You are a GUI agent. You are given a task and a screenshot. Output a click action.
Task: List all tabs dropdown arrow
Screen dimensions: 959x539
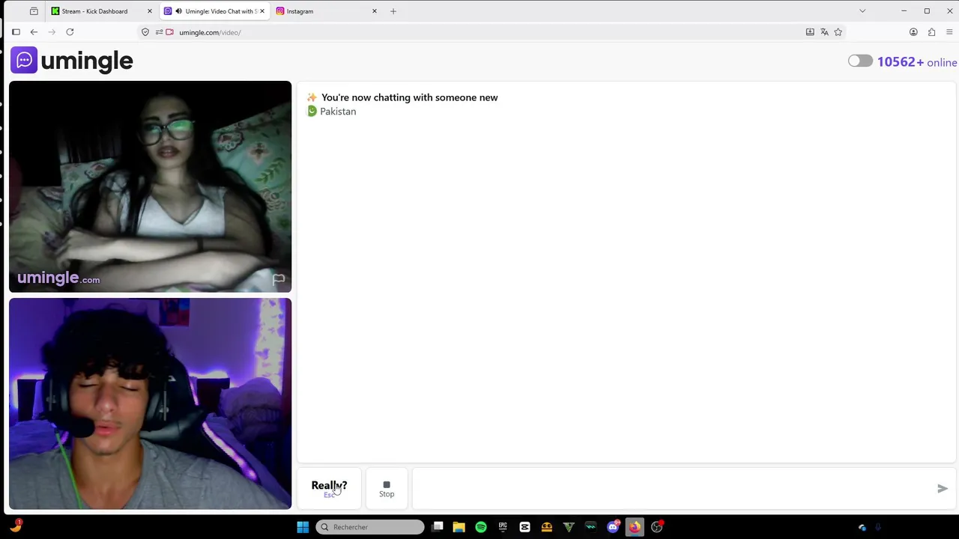point(862,11)
